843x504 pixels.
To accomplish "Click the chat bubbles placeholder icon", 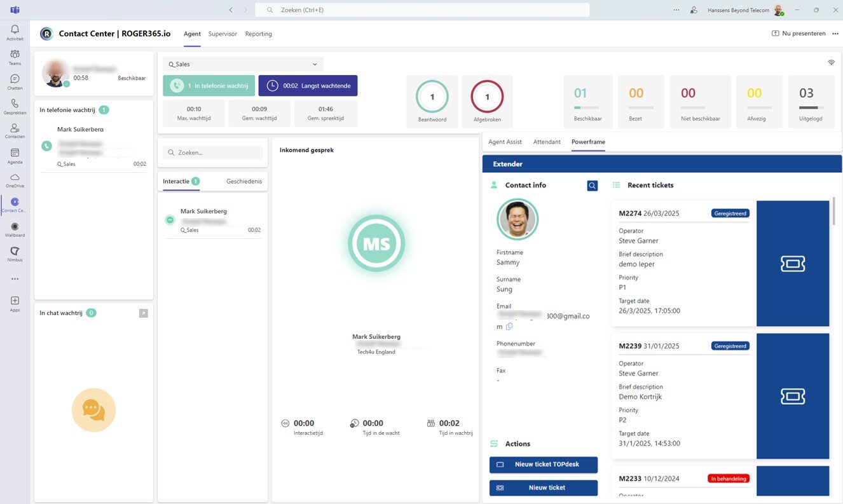I will (93, 410).
